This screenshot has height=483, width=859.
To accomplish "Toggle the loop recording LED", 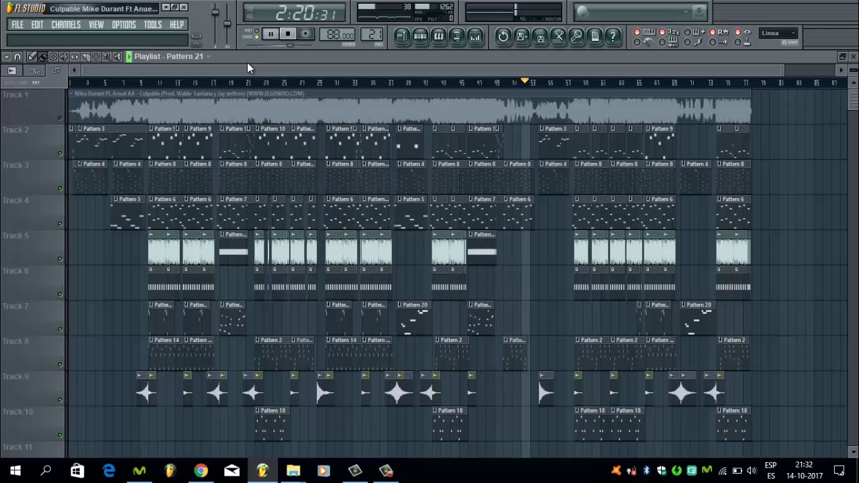I will coord(713,32).
